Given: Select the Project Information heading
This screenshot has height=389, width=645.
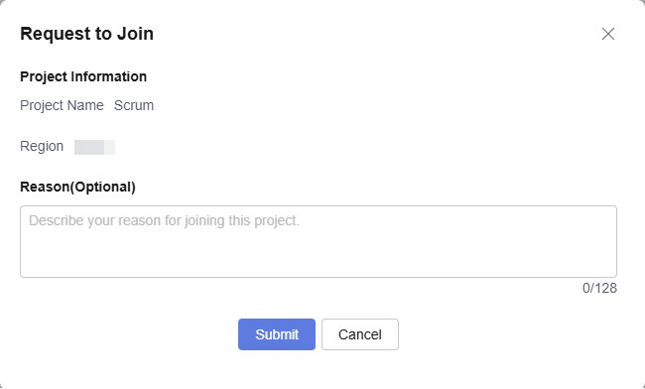Looking at the screenshot, I should [83, 76].
